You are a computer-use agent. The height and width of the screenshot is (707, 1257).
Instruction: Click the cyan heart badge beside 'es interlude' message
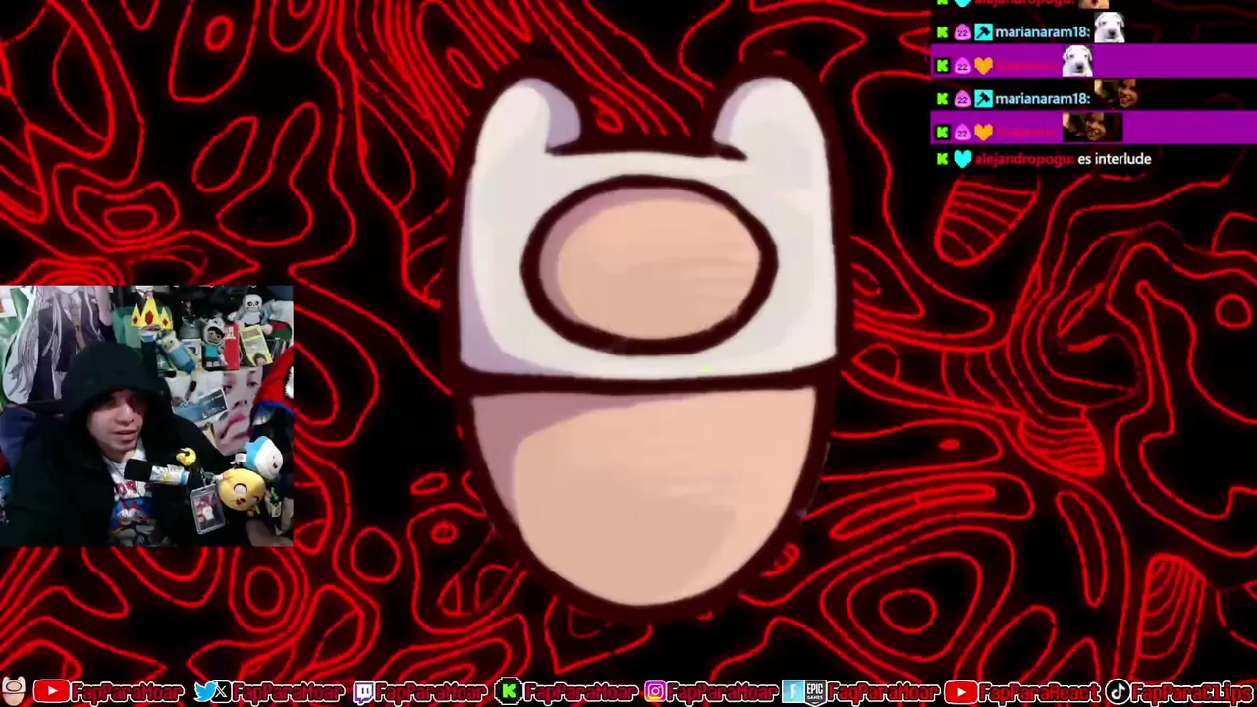(x=962, y=159)
